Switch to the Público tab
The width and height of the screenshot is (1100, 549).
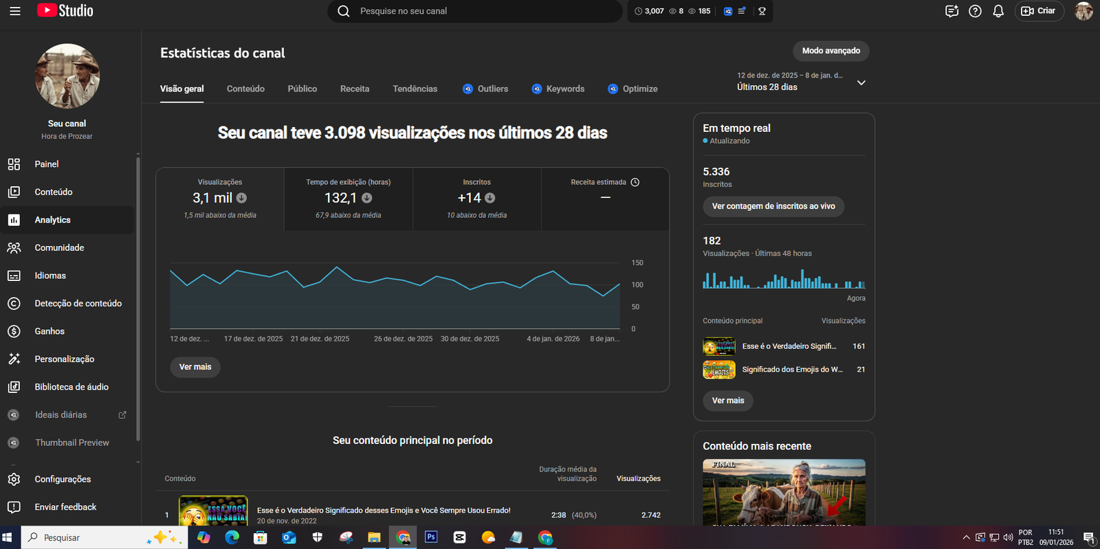click(302, 89)
